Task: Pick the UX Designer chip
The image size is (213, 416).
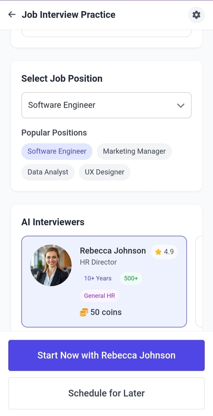Action: pos(105,172)
